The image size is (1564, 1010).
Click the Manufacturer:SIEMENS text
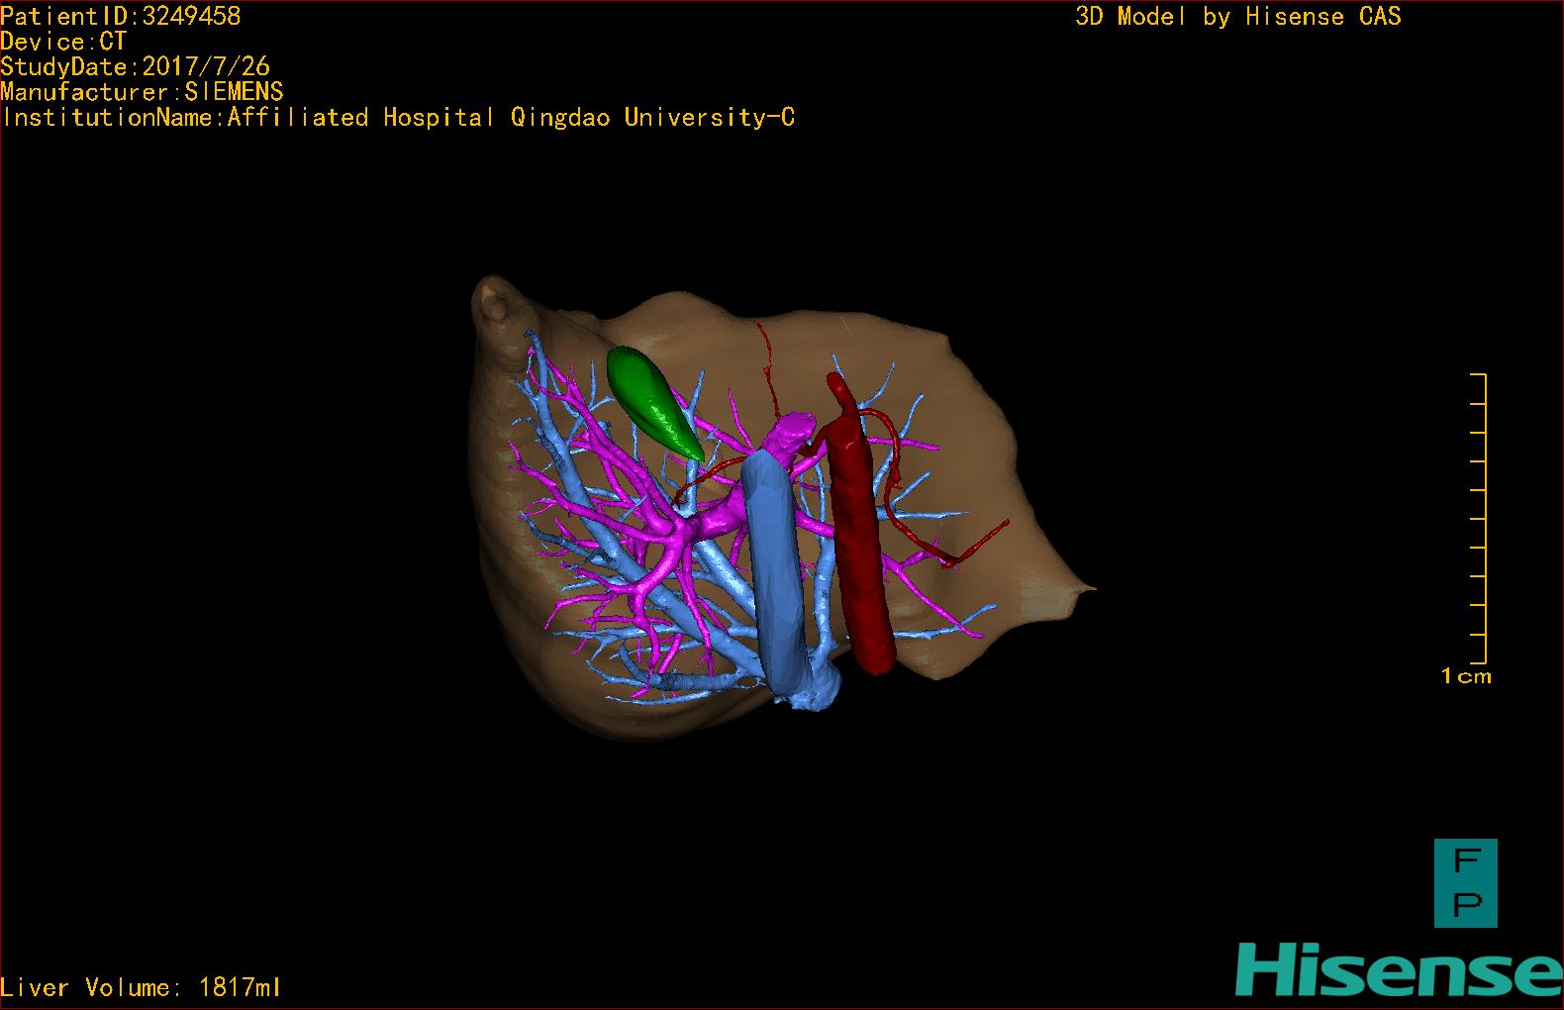click(143, 92)
